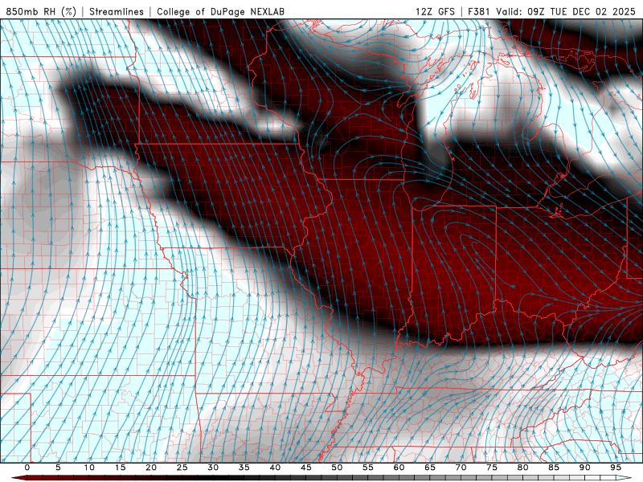Screen dimensions: 643x482
Task: Click the colorbar label "90"
Action: click(585, 468)
